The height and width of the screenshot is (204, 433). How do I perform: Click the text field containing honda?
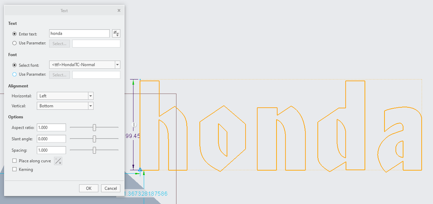coord(79,34)
